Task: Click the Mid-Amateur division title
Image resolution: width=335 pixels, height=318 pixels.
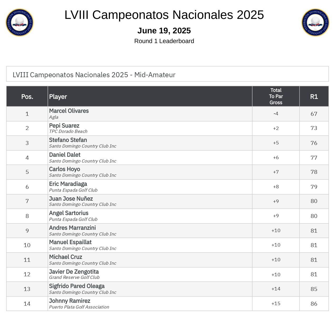Action: pyautogui.click(x=94, y=75)
